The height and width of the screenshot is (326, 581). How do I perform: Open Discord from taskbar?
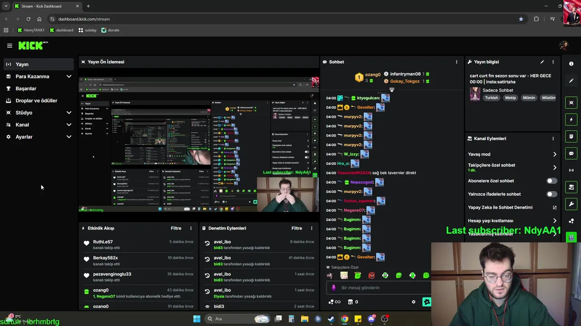(371, 319)
